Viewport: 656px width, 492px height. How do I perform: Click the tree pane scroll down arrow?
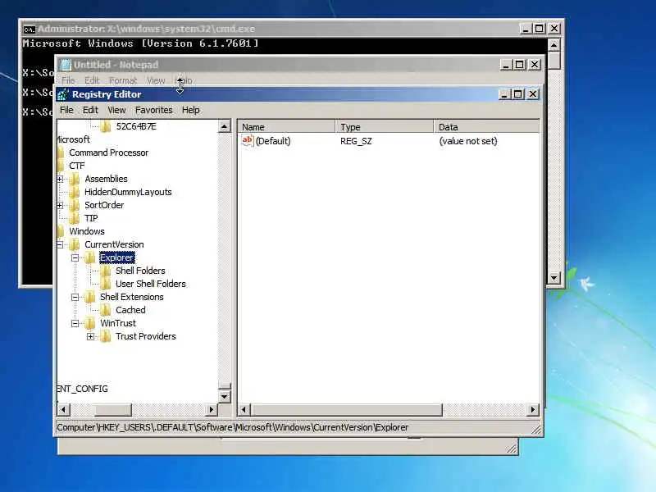click(224, 396)
